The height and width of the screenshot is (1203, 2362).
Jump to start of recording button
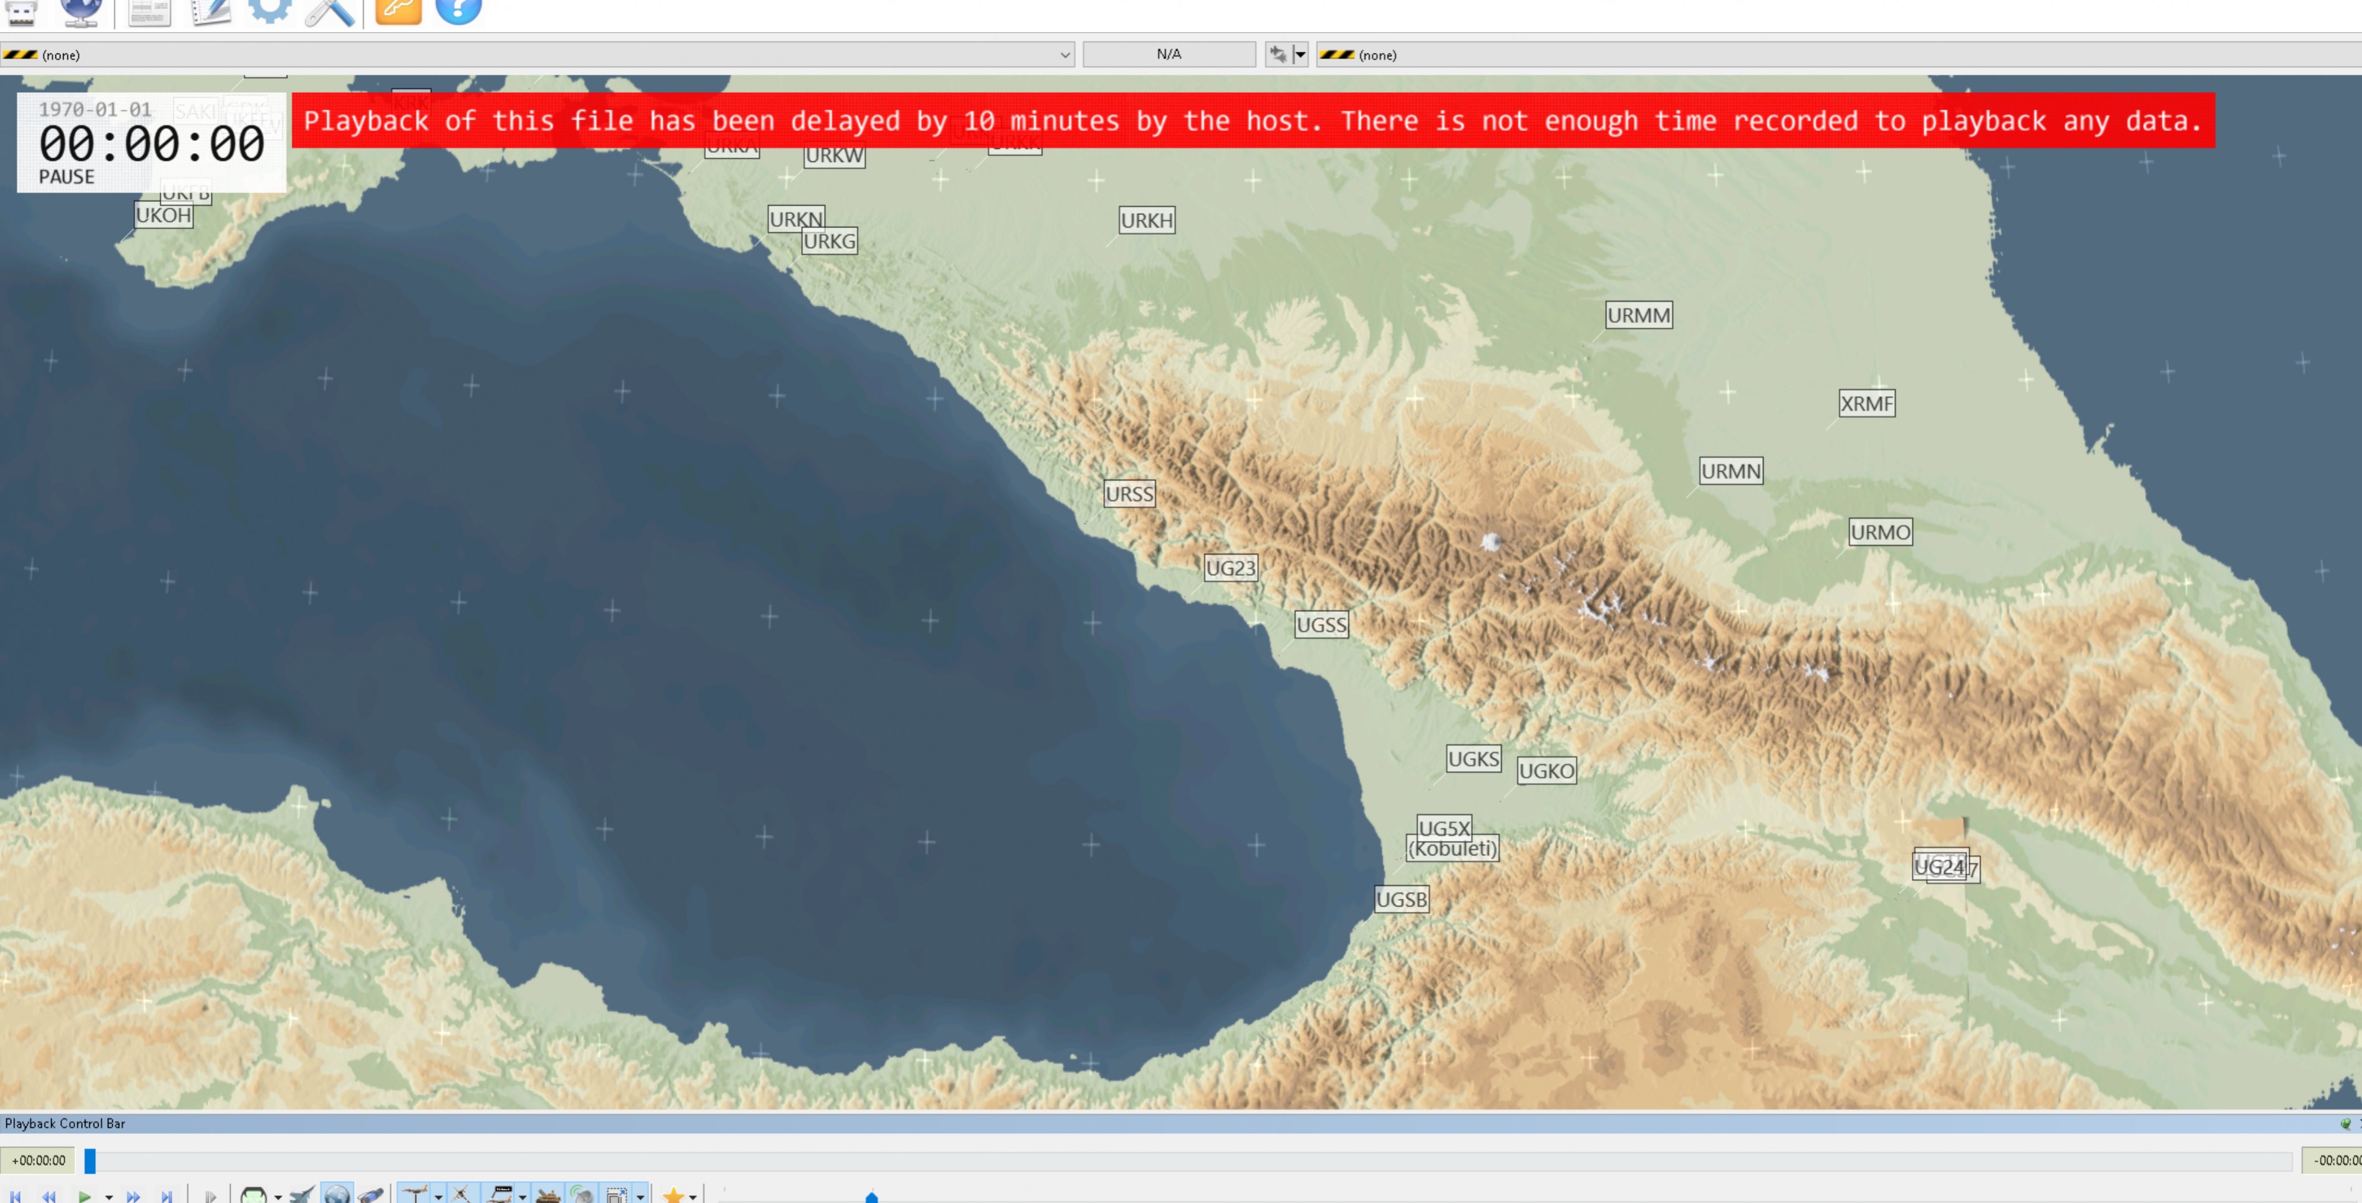(15, 1196)
